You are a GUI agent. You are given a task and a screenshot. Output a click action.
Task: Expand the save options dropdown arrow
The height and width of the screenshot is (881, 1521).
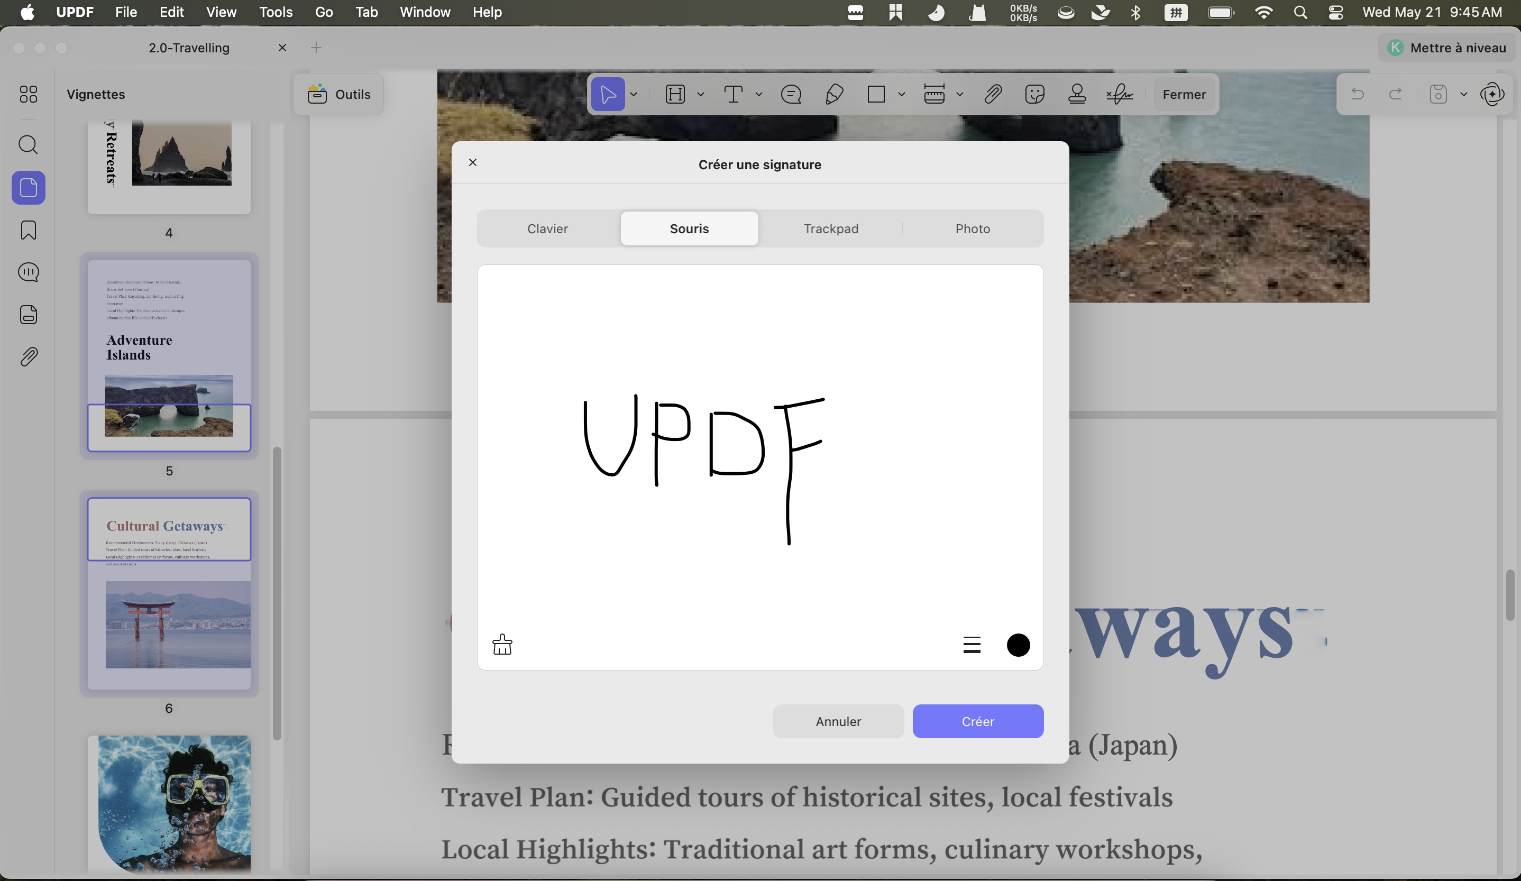(1464, 94)
